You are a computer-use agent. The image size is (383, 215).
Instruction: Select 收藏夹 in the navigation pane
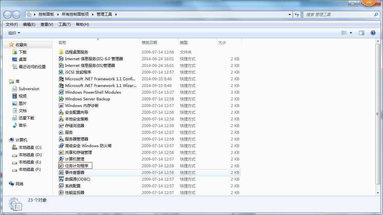click(21, 45)
